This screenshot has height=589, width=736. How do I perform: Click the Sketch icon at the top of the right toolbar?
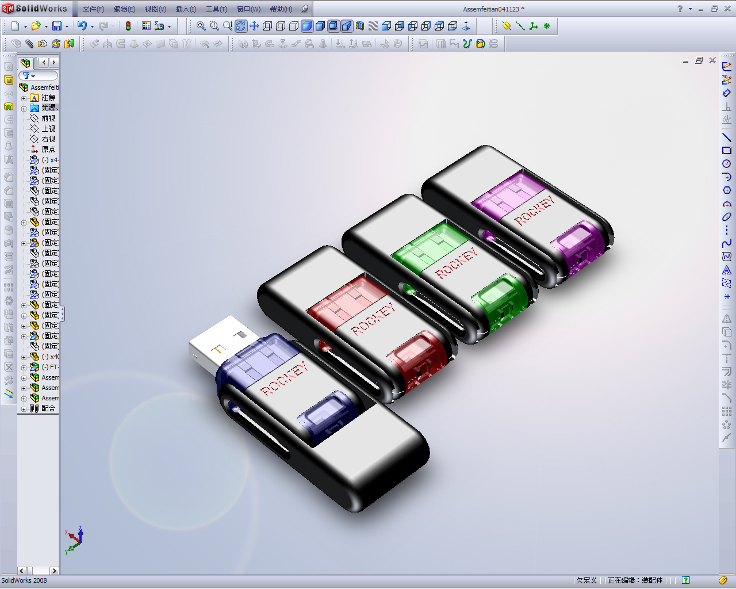coord(727,67)
